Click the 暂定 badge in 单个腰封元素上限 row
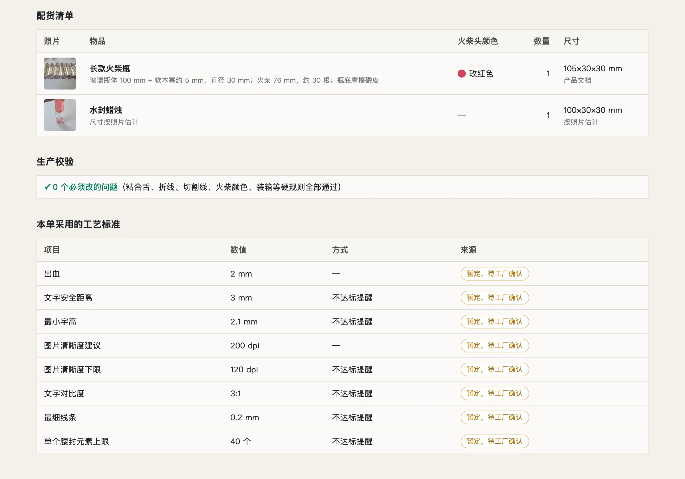 pos(495,441)
